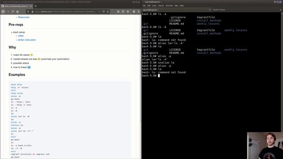Click "alias la='ls -A'" terminal command line
This screenshot has height=159, width=283.
click(171, 43)
